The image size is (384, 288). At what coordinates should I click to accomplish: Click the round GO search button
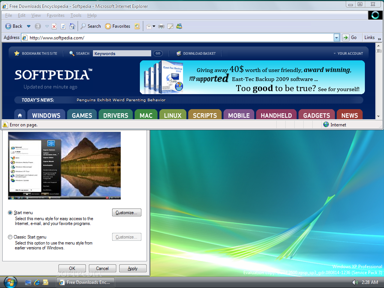158,53
